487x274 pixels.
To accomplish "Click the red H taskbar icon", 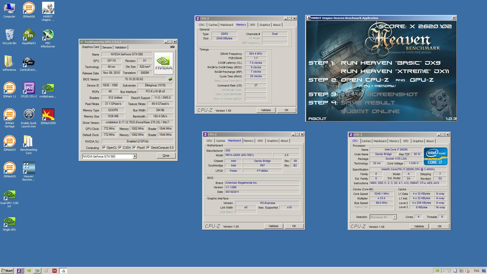I will (54, 271).
